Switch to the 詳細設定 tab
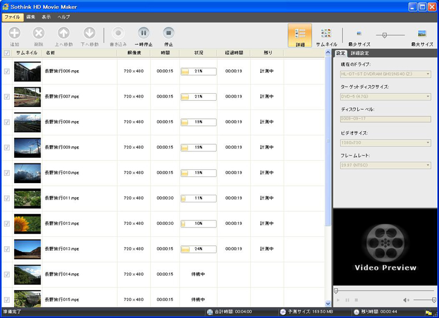Viewport: 439px width, 318px height. 360,53
